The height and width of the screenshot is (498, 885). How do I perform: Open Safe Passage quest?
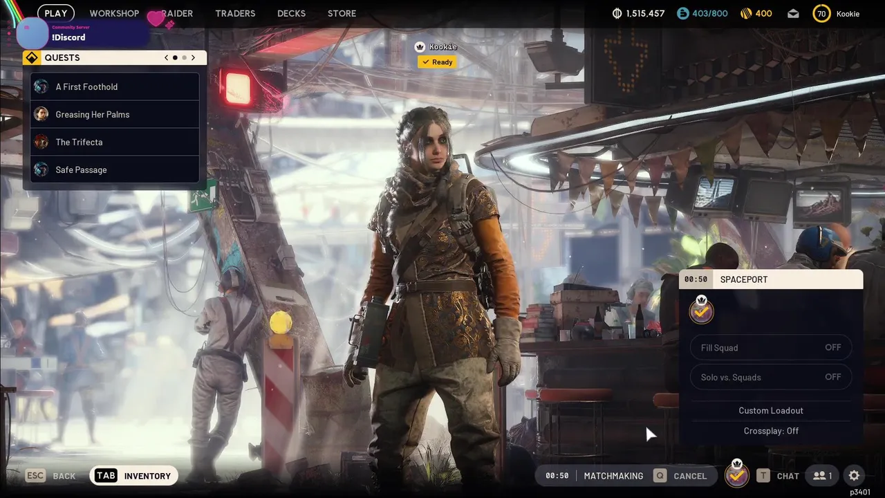pyautogui.click(x=115, y=169)
